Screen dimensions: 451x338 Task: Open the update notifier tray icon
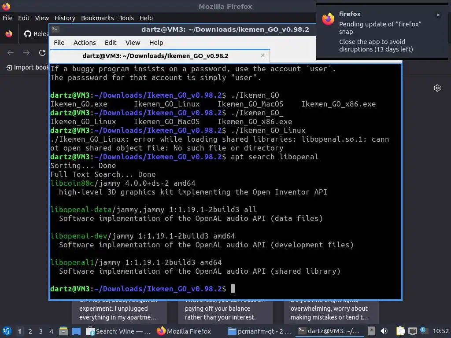(x=423, y=331)
